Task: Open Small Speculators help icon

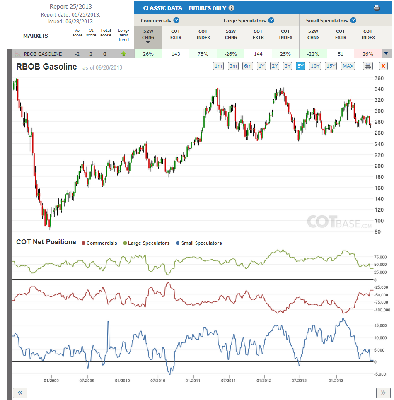Action: pyautogui.click(x=353, y=20)
